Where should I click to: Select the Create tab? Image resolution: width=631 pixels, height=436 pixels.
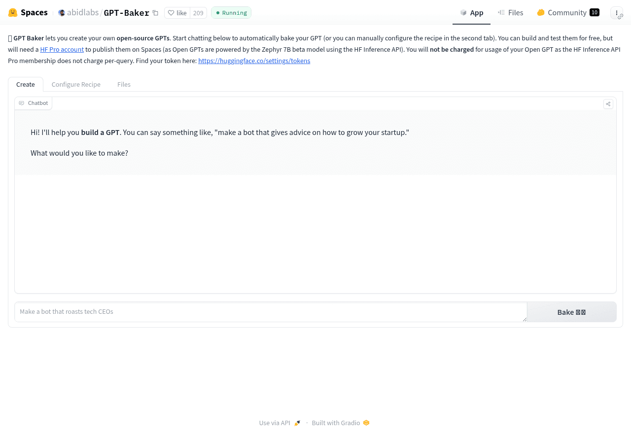26,84
